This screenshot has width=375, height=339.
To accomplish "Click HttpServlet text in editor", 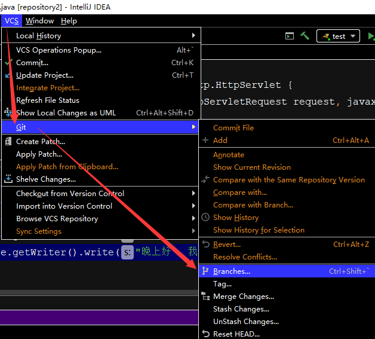I will (x=248, y=85).
